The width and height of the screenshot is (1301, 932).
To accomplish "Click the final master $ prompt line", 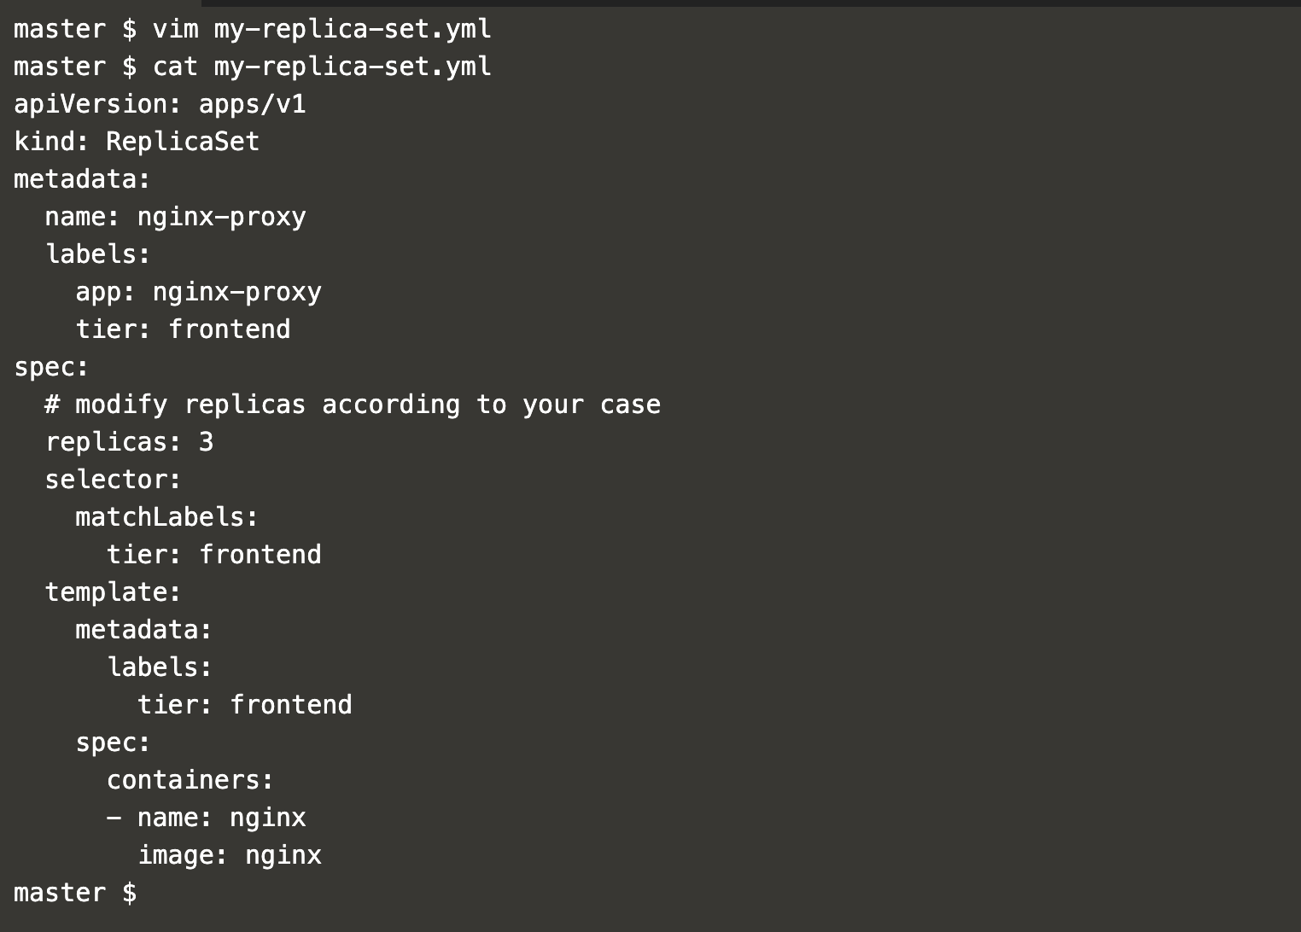I will pos(75,893).
